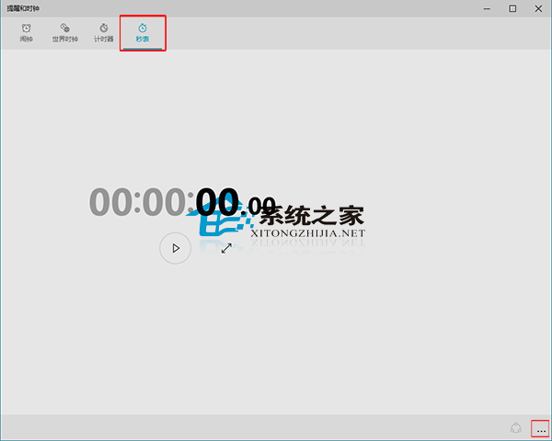Close the 提醒和时钟 window
Image resolution: width=552 pixels, height=441 pixels.
538,8
